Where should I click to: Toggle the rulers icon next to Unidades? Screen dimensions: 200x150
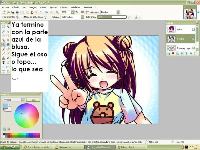click(87, 12)
